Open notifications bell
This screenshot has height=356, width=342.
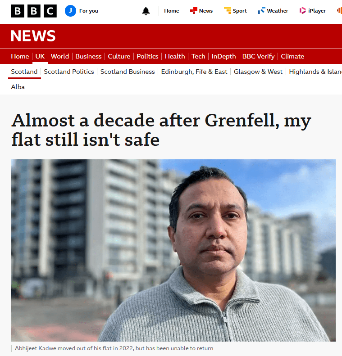click(x=146, y=11)
